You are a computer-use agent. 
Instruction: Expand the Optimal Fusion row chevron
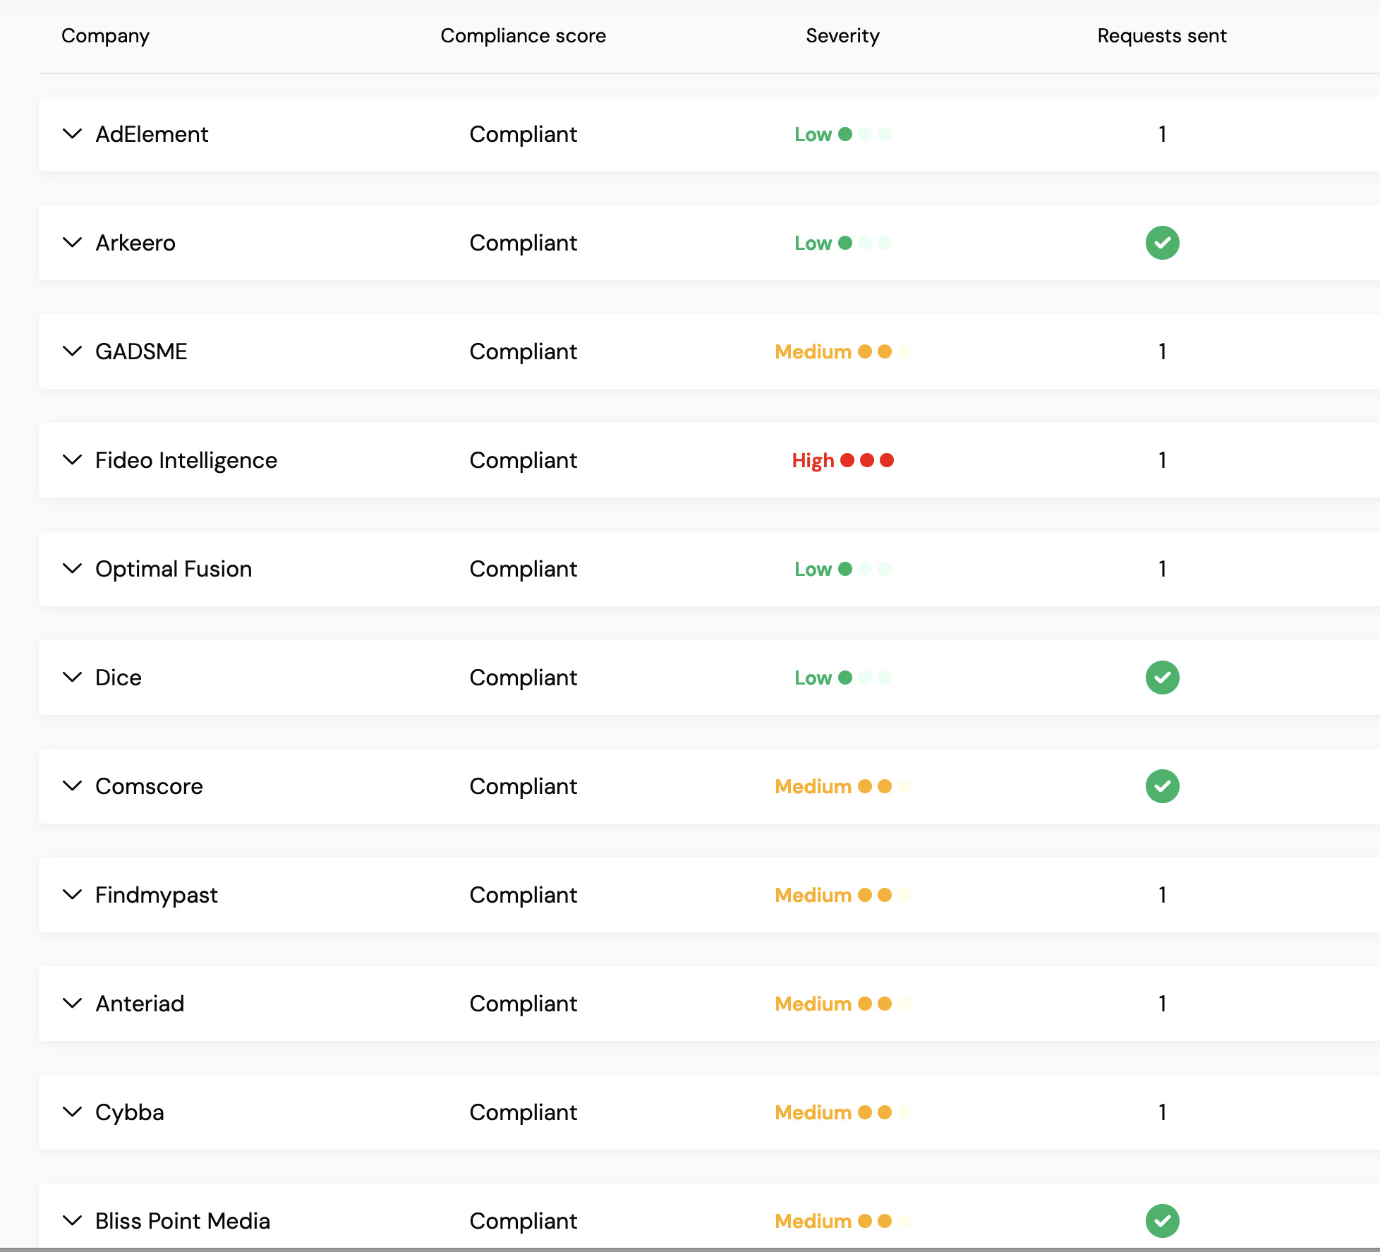pos(72,569)
